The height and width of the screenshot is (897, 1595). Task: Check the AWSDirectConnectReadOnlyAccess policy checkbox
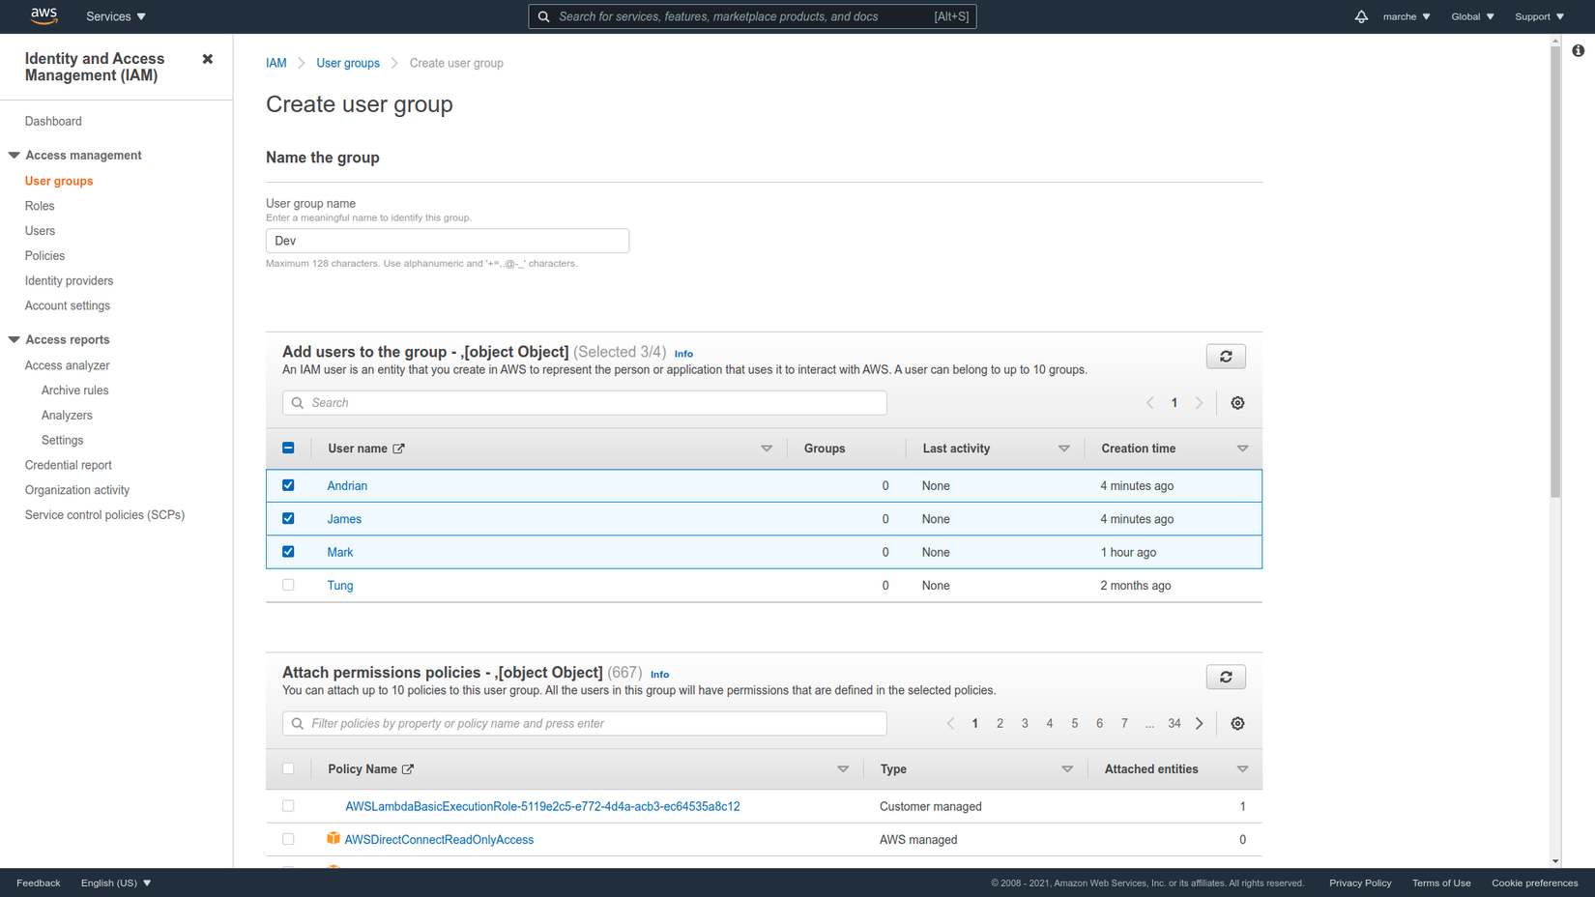point(288,839)
